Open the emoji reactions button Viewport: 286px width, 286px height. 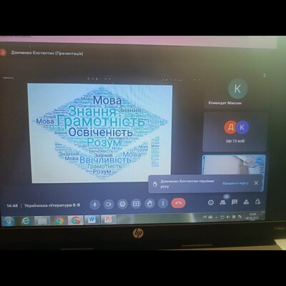tap(122, 204)
